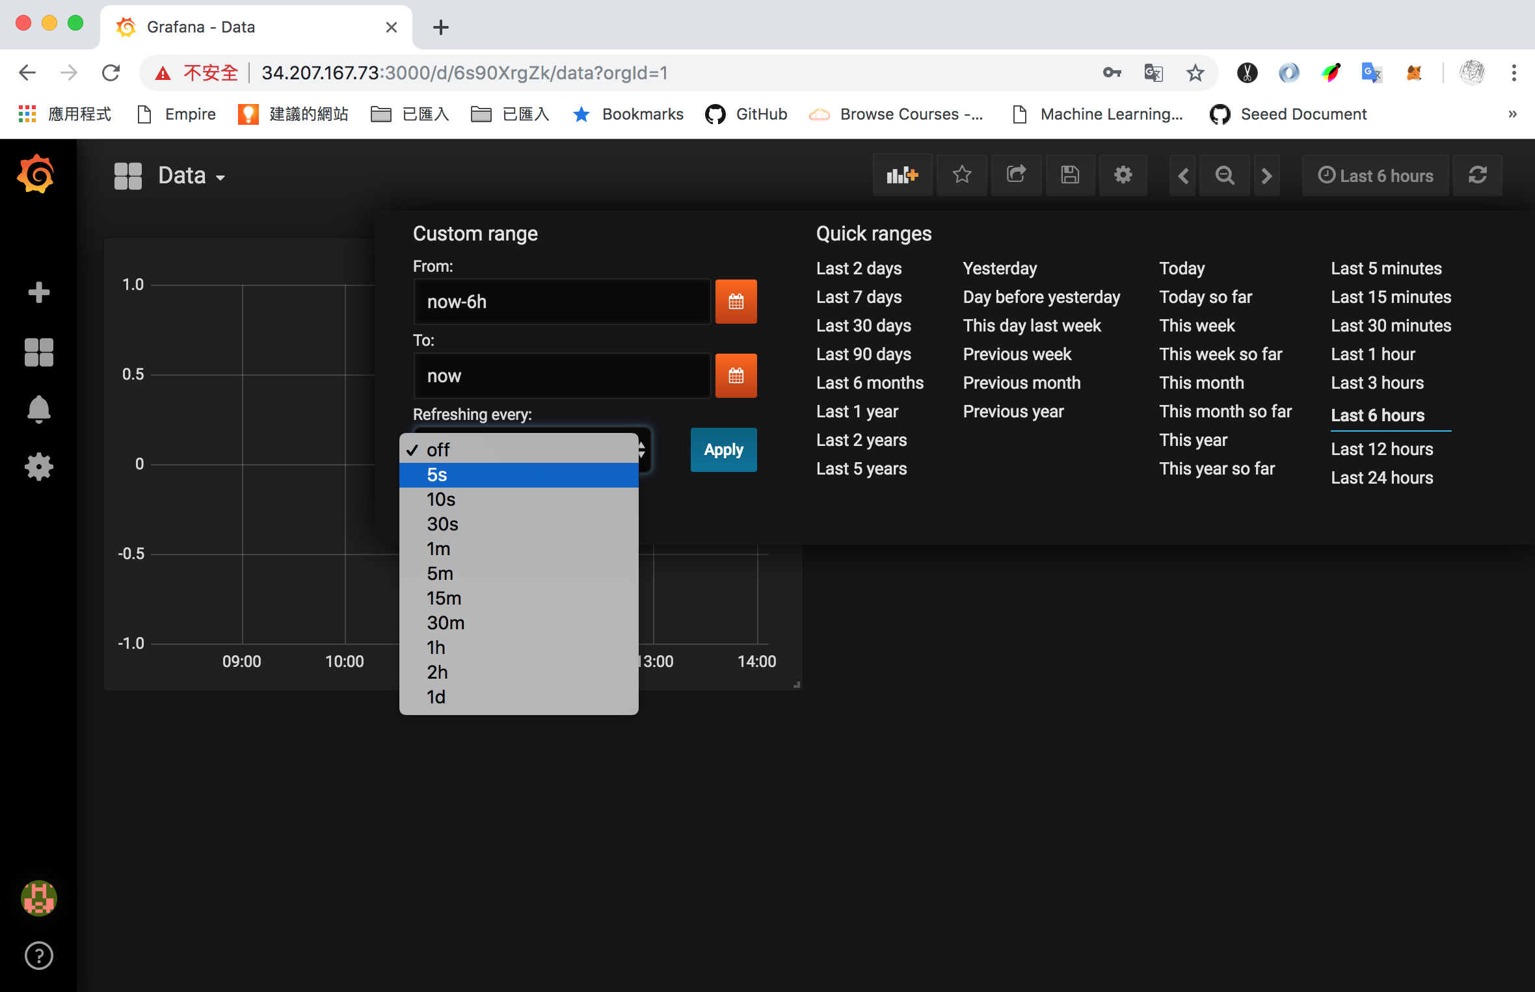Bookmark this page with star icon

1195,73
